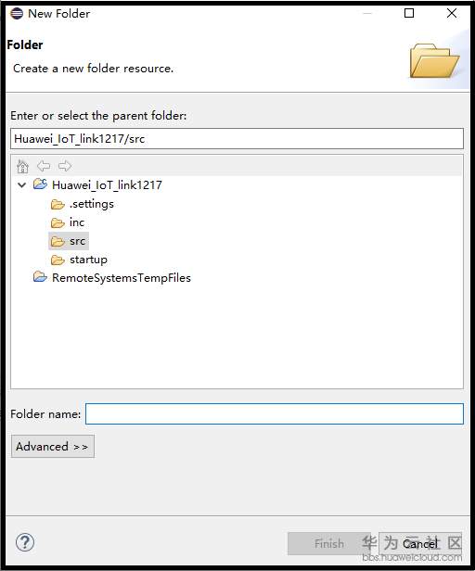
Task: Click the Eclipse icon in title bar
Action: [17, 14]
